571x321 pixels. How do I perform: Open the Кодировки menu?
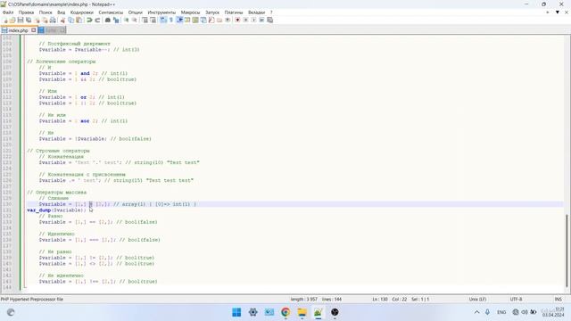[81, 12]
